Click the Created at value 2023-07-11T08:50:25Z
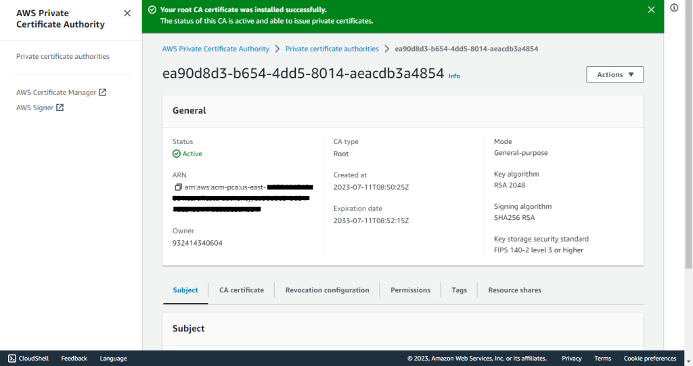This screenshot has height=366, width=693. coord(371,187)
